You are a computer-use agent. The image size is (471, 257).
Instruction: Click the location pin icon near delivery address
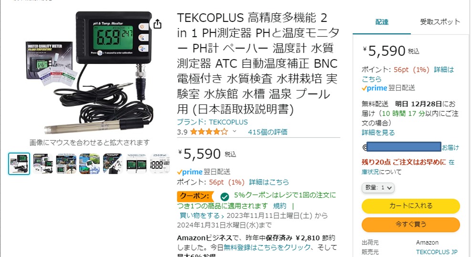(x=365, y=147)
